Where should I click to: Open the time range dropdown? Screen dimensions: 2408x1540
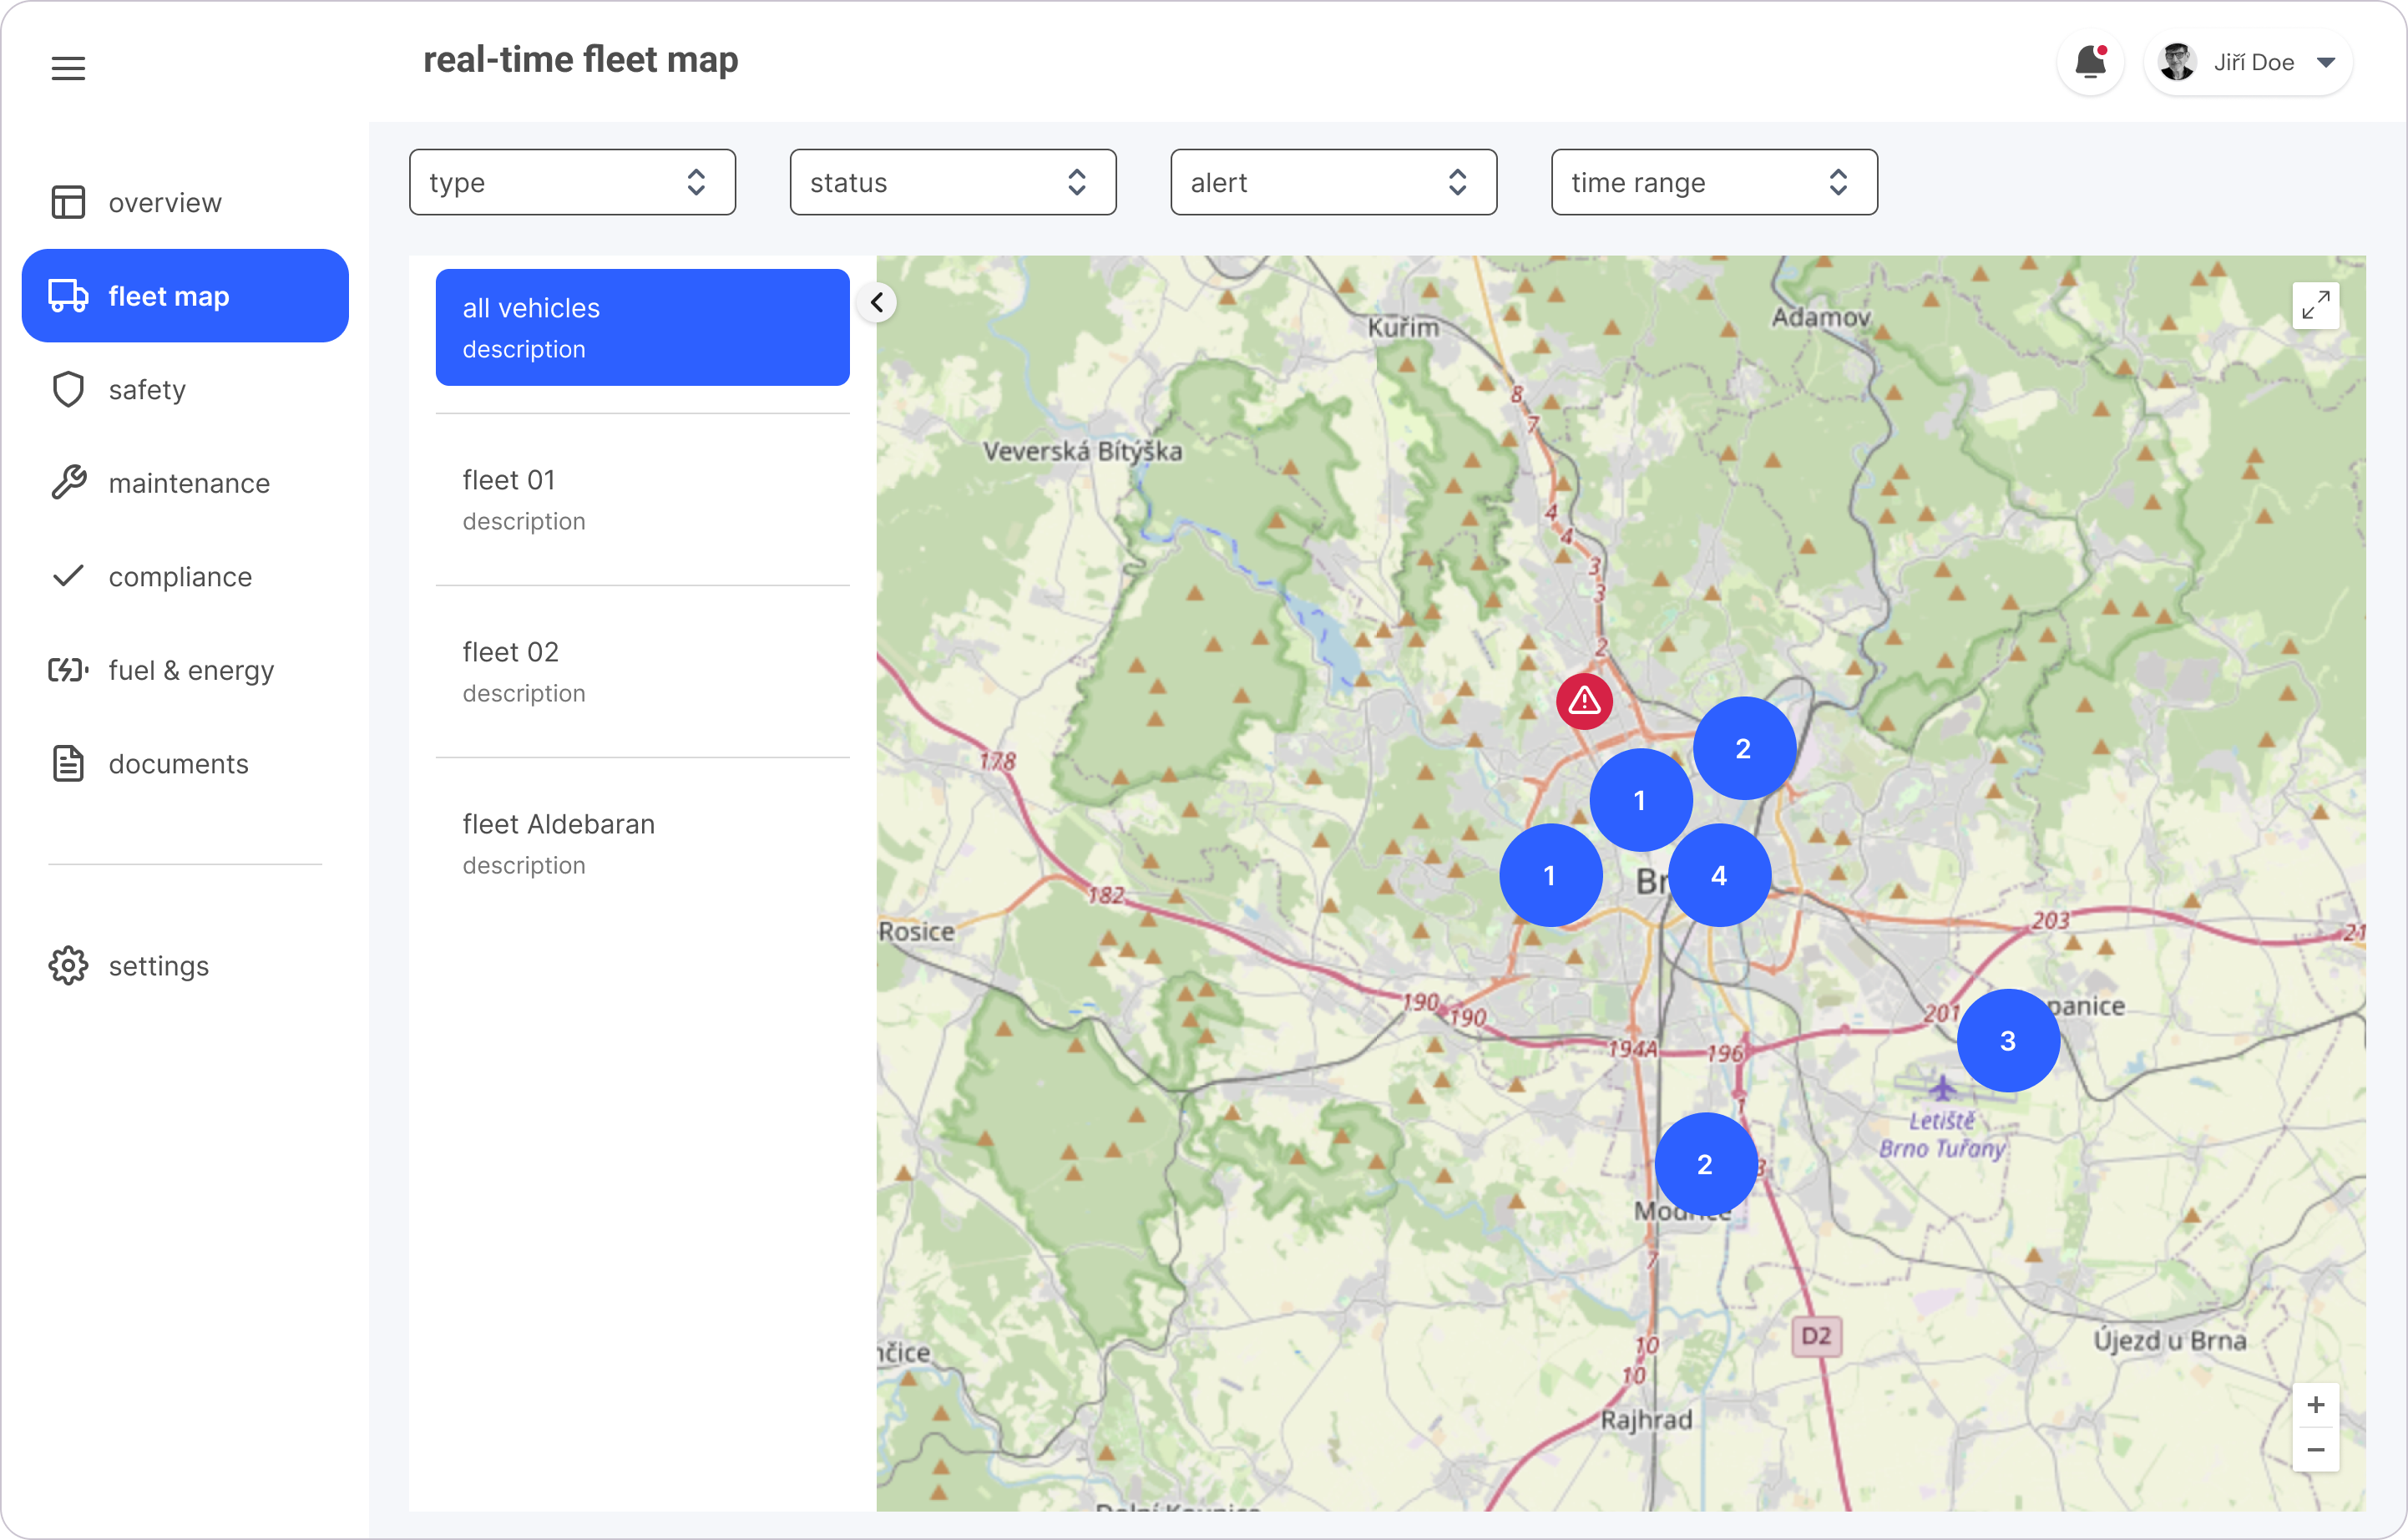1713,182
